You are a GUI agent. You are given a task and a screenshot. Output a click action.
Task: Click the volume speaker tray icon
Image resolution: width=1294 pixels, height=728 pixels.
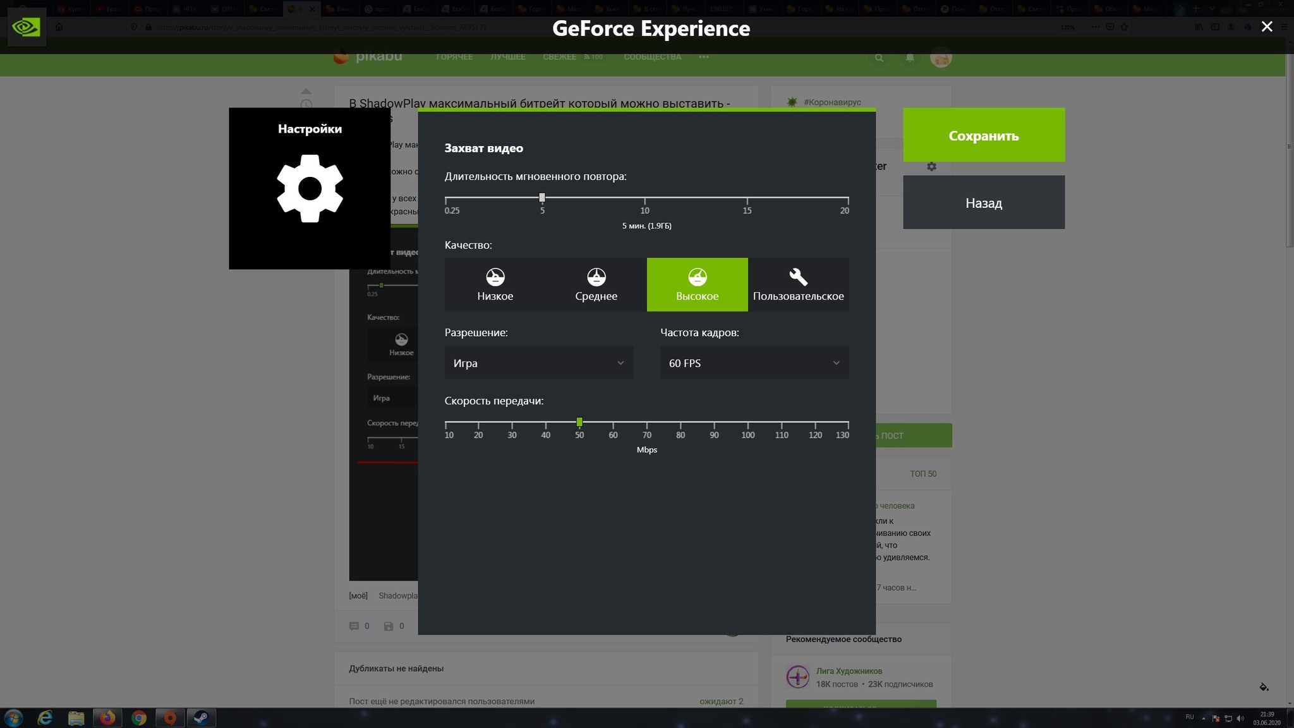click(1240, 719)
